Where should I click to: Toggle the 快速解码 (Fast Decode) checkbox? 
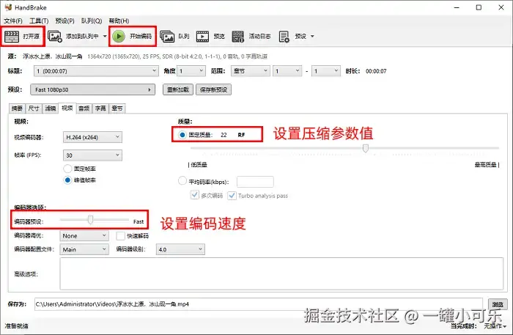click(120, 235)
